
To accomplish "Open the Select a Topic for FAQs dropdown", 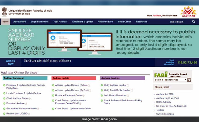I will click(170, 80).
